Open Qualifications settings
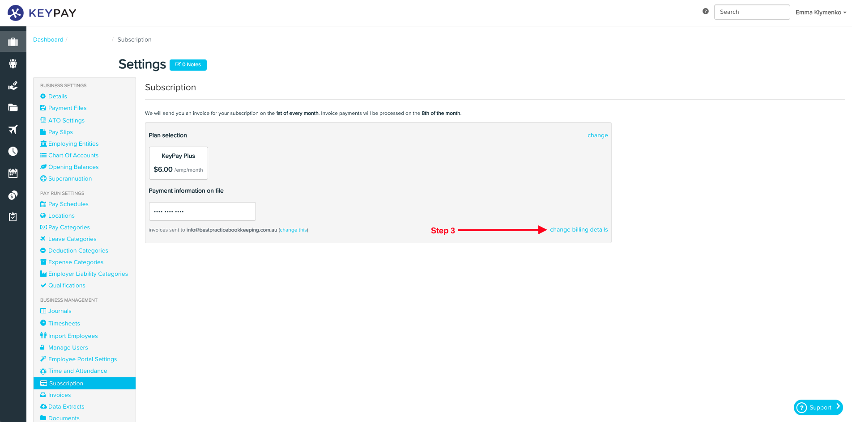Screen dimensions: 852x422 [x=67, y=285]
